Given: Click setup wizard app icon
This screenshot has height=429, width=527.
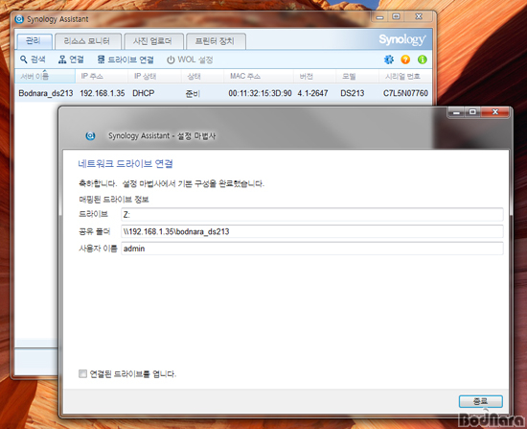Looking at the screenshot, I should (90, 135).
